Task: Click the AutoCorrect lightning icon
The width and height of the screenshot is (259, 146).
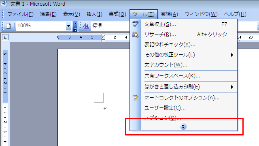Action: [135, 98]
